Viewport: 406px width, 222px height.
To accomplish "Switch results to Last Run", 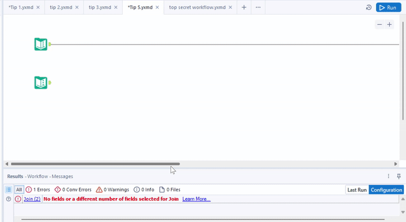I will (357, 190).
